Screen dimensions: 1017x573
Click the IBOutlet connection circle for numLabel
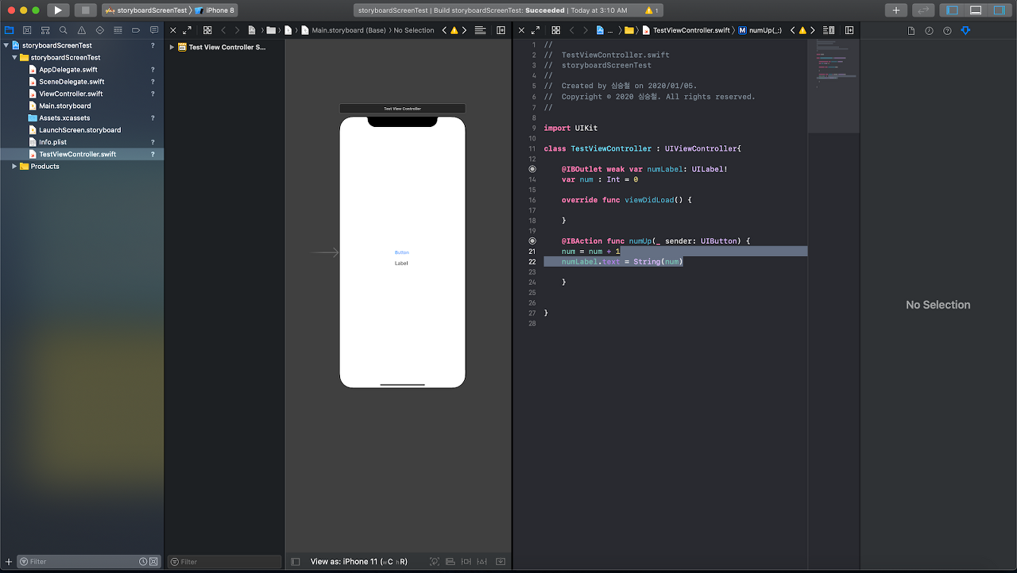532,169
